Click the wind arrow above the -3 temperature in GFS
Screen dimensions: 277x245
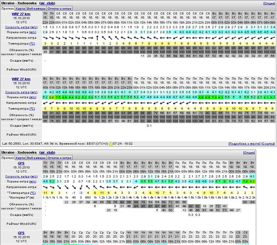click(81, 187)
